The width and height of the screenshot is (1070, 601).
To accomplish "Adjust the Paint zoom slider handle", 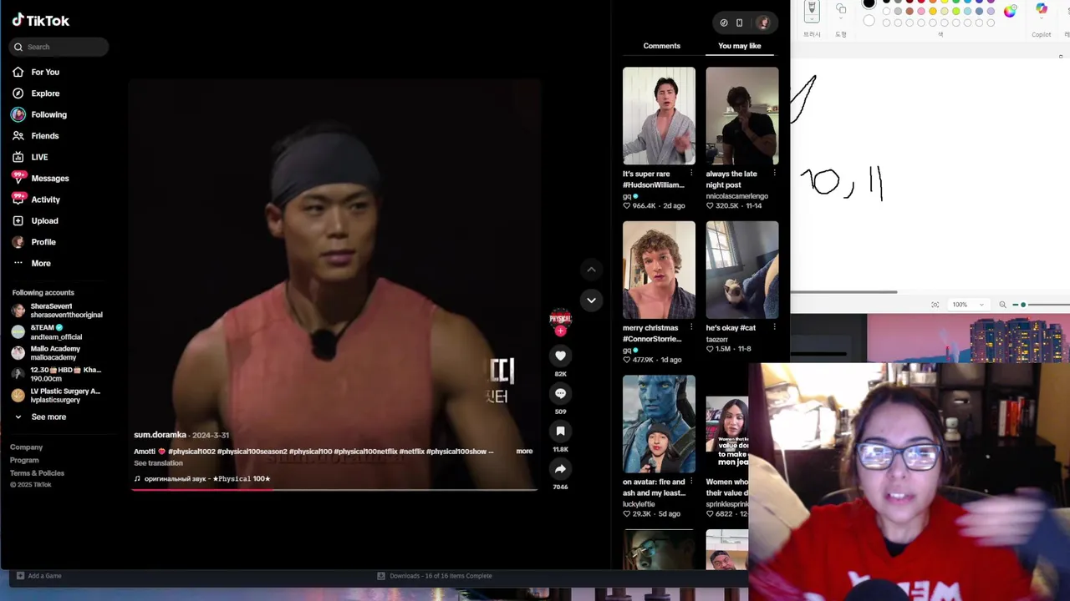I will [1023, 305].
